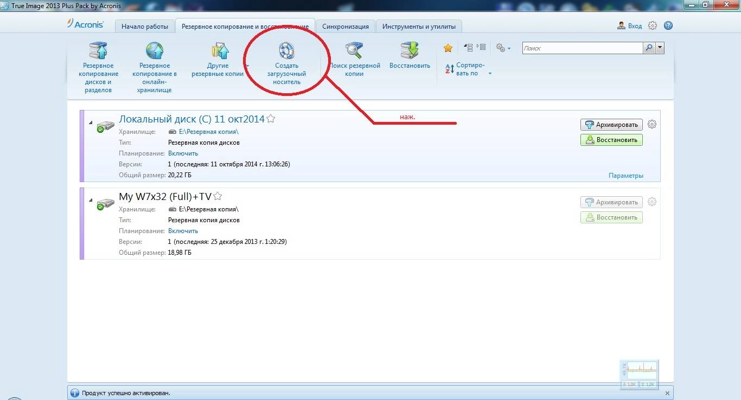Select Резервное копирование и восстановление tab
The image size is (741, 400).
(246, 26)
